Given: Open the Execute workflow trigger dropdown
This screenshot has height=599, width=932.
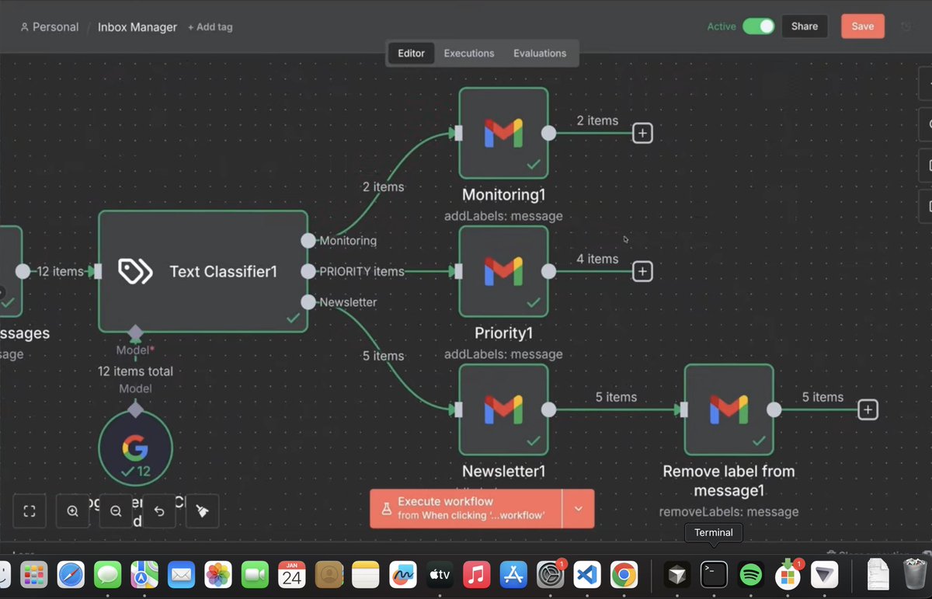Looking at the screenshot, I should pyautogui.click(x=578, y=509).
